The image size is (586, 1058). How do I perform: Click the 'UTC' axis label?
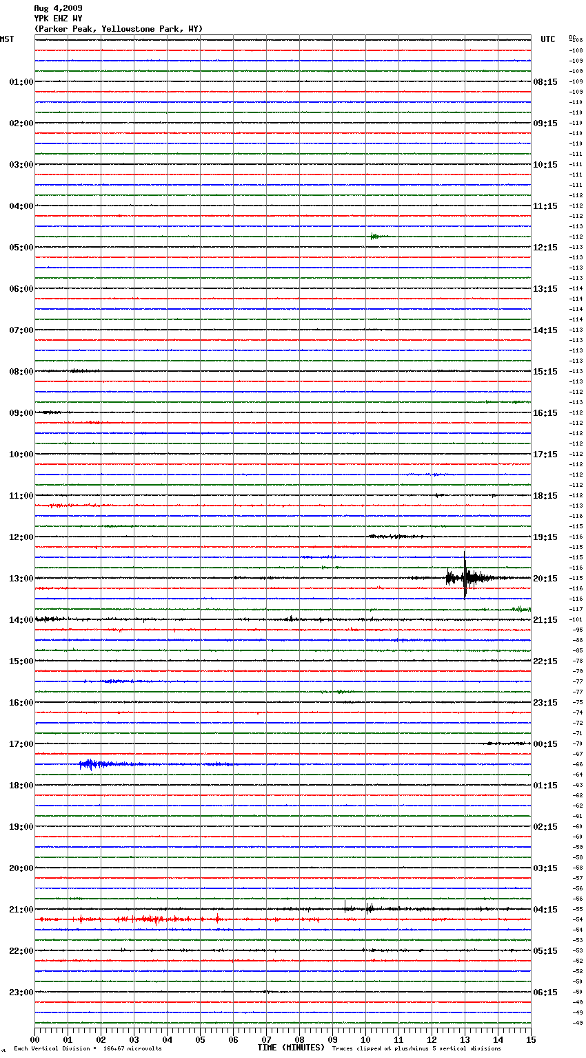click(x=548, y=39)
